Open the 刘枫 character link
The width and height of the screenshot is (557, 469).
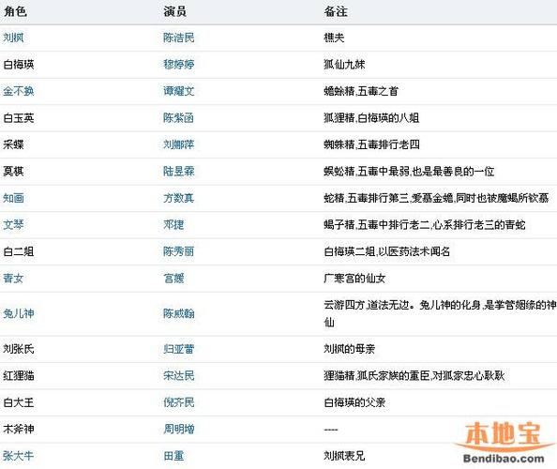(x=13, y=38)
